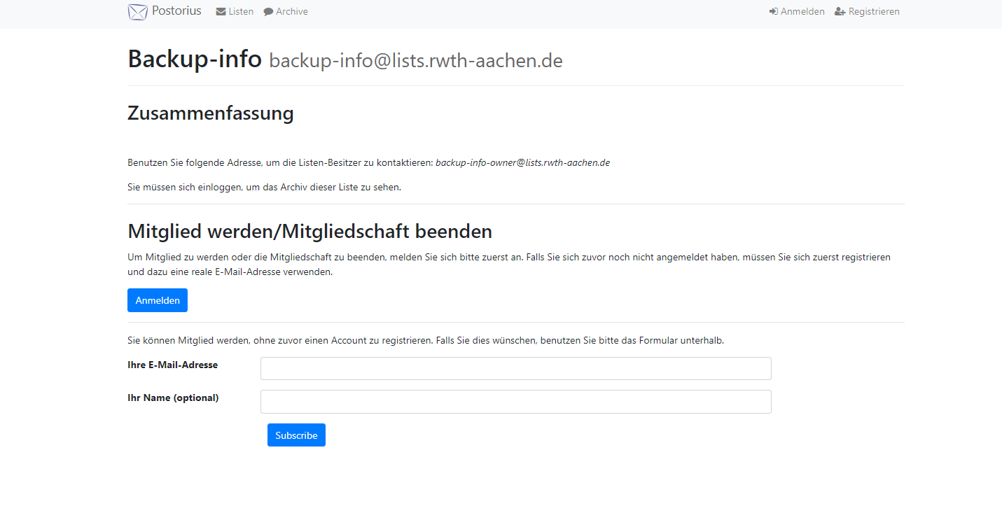Click the sign-in arrow icon in navbar
This screenshot has width=1002, height=520.
774,12
